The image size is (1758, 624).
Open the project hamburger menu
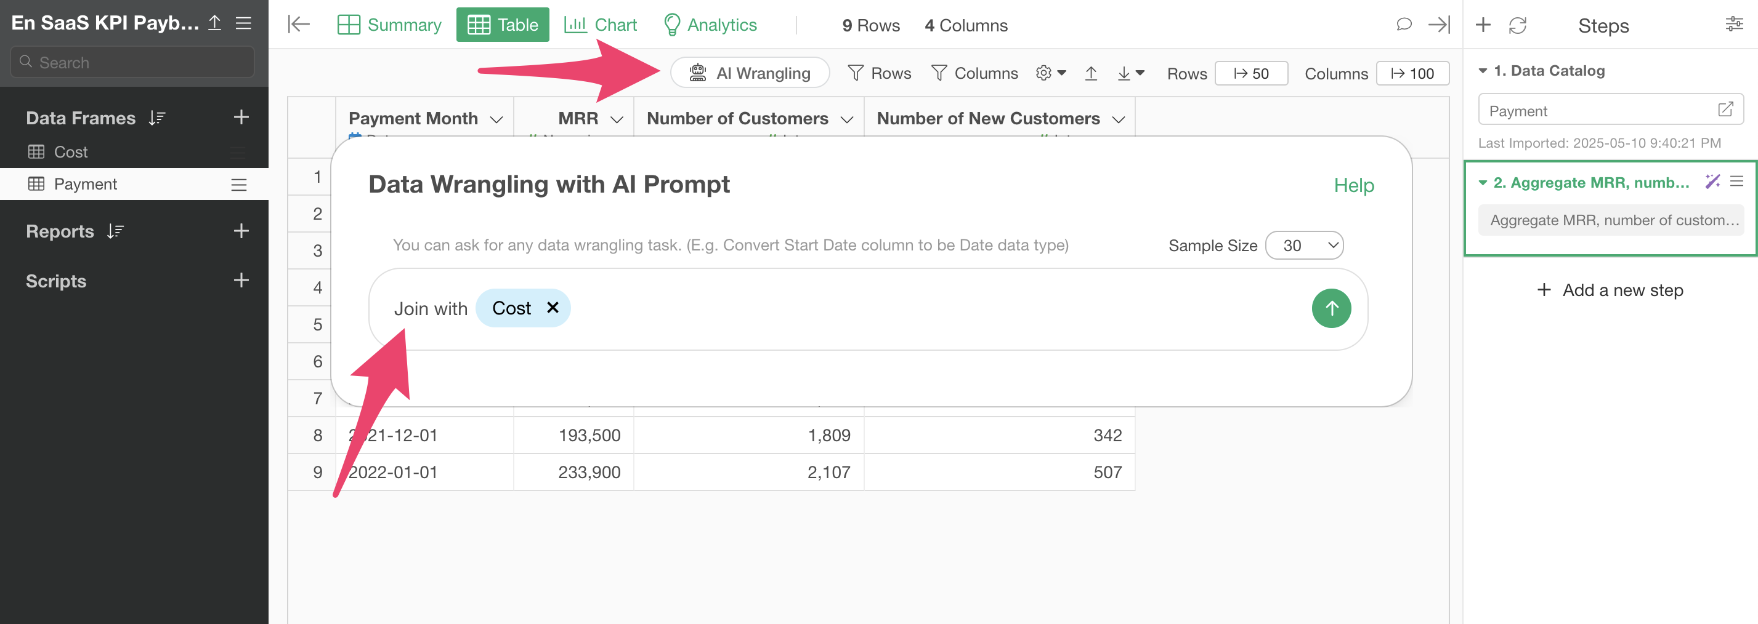[244, 23]
